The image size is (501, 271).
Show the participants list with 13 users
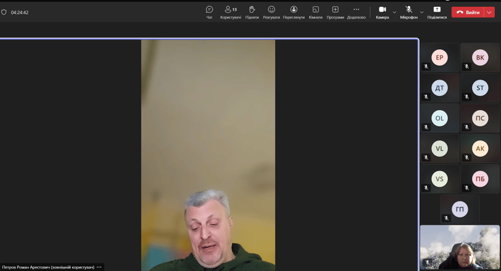(230, 12)
